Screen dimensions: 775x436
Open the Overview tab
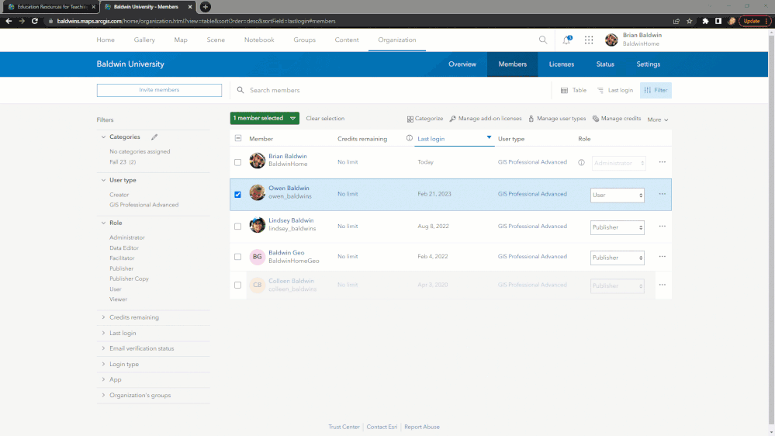(462, 64)
